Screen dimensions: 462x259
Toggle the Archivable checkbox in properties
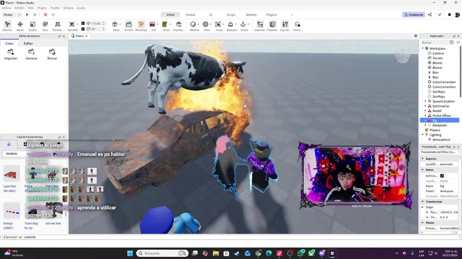(x=442, y=176)
